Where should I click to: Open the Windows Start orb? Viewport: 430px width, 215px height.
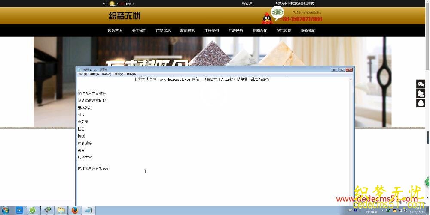point(5,210)
